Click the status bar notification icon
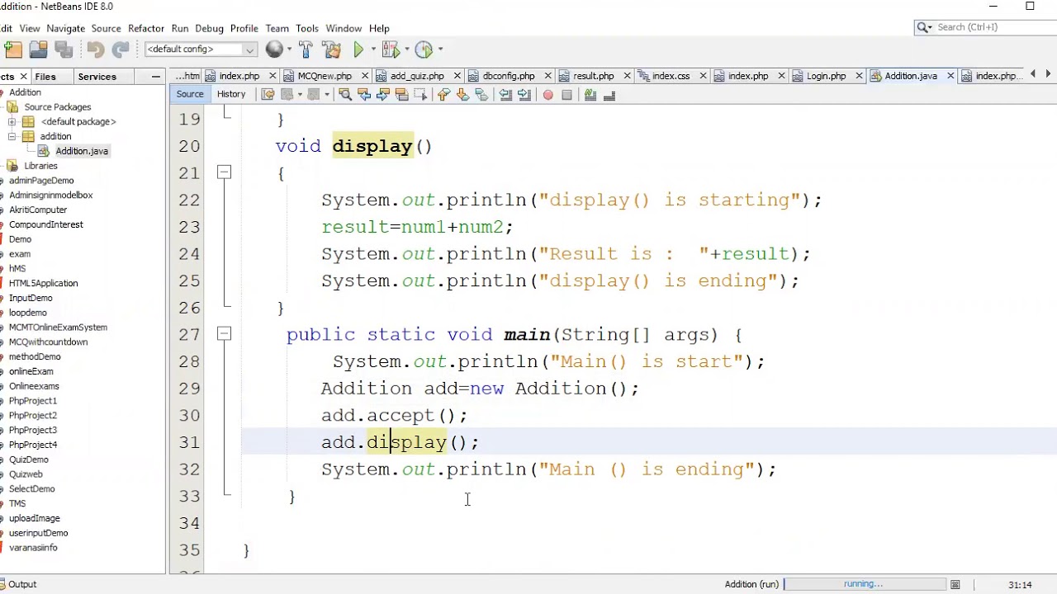This screenshot has width=1057, height=594. pos(955,585)
